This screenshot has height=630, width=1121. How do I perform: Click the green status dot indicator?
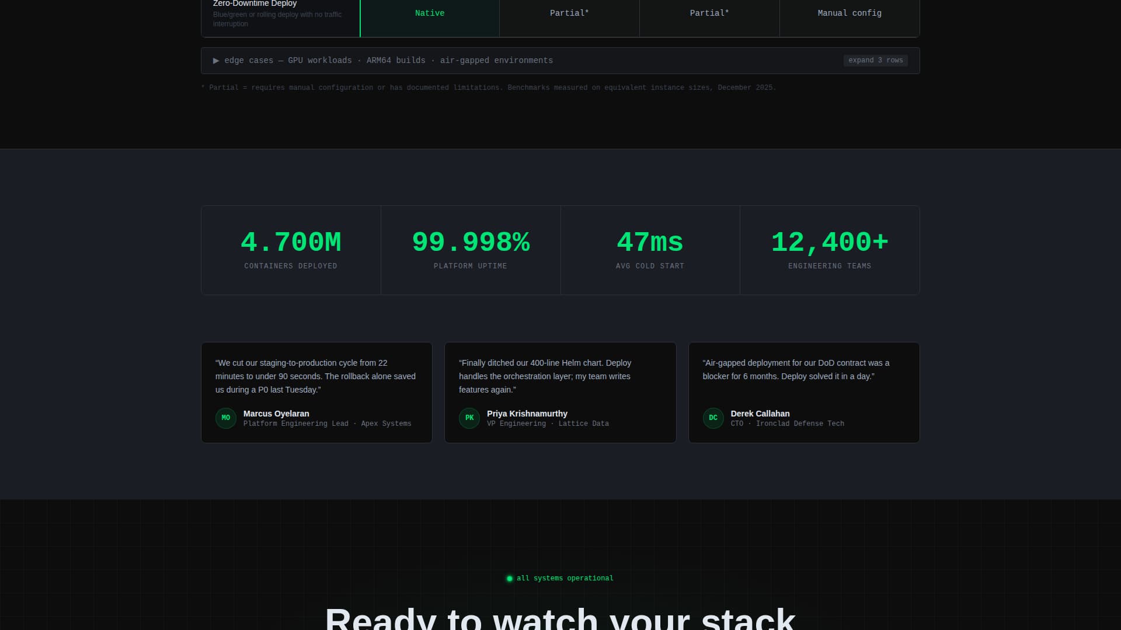(x=510, y=579)
